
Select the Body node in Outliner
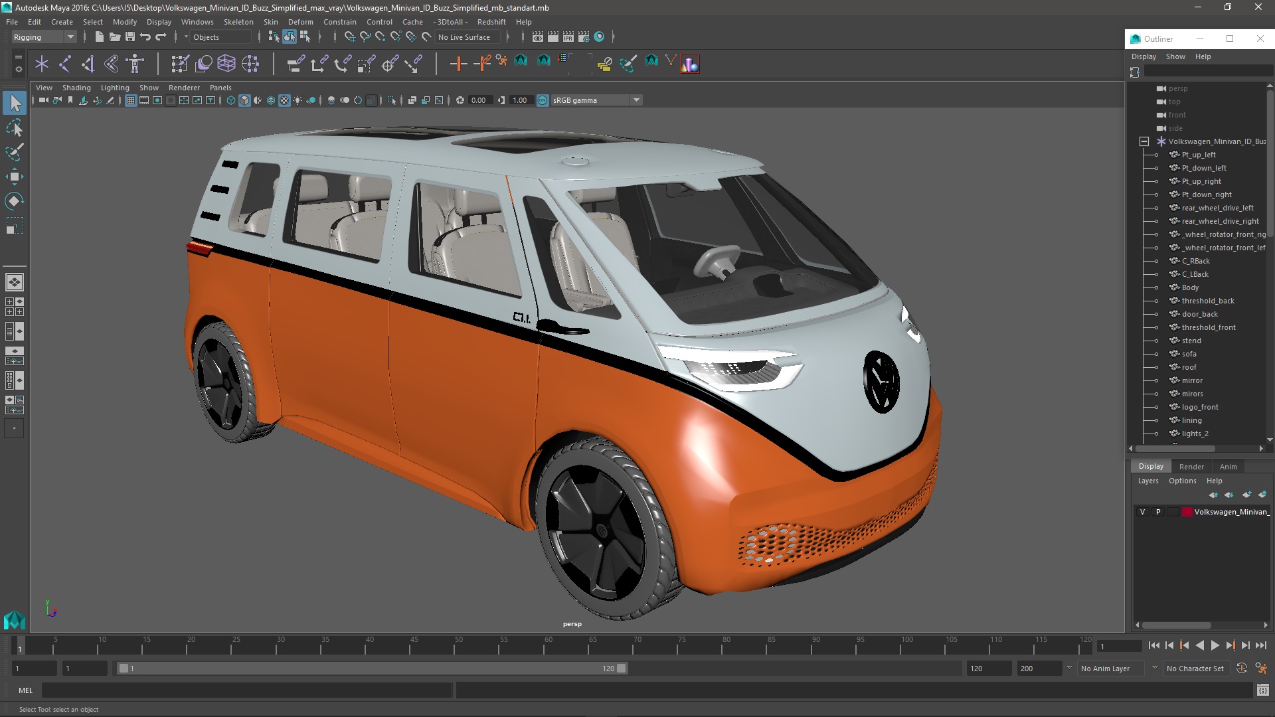coord(1190,287)
